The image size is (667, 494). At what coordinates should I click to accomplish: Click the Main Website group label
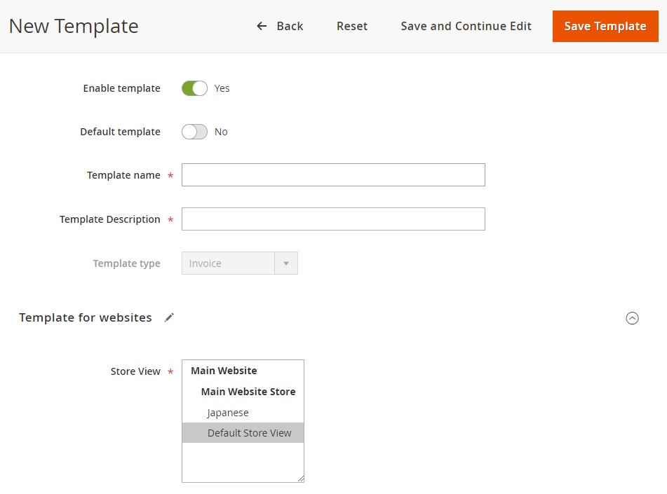(224, 371)
